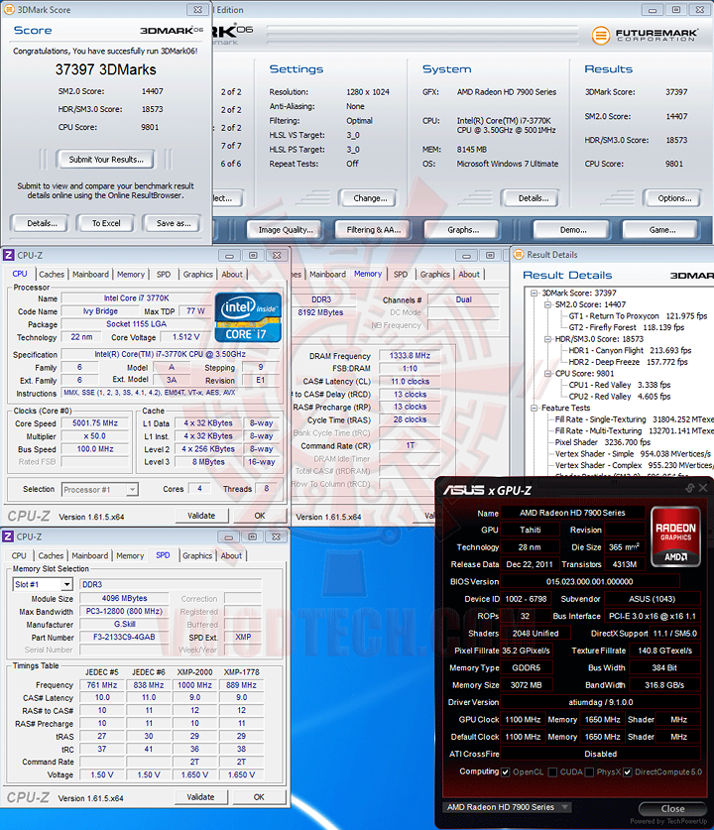Switch to Memory tab in CPU-Z SPD window
The width and height of the screenshot is (714, 830).
click(x=130, y=555)
